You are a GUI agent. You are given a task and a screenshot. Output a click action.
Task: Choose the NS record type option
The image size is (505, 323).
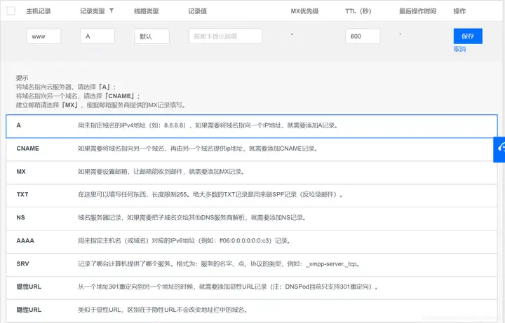click(x=252, y=218)
